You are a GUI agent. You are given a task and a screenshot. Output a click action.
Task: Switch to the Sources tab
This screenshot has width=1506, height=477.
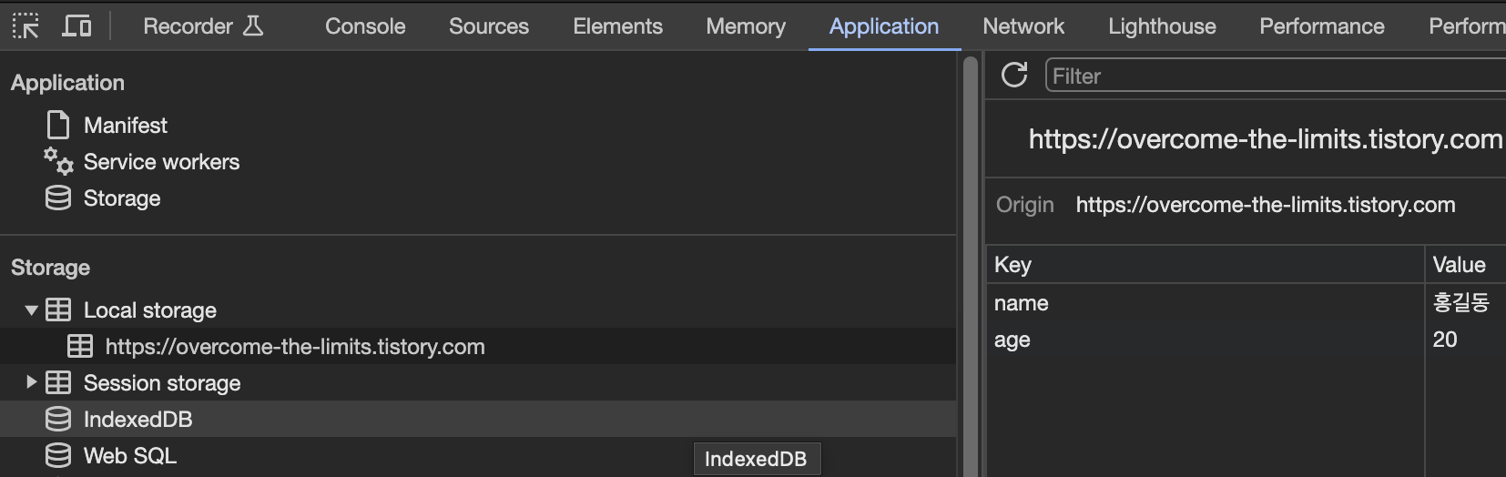[489, 26]
